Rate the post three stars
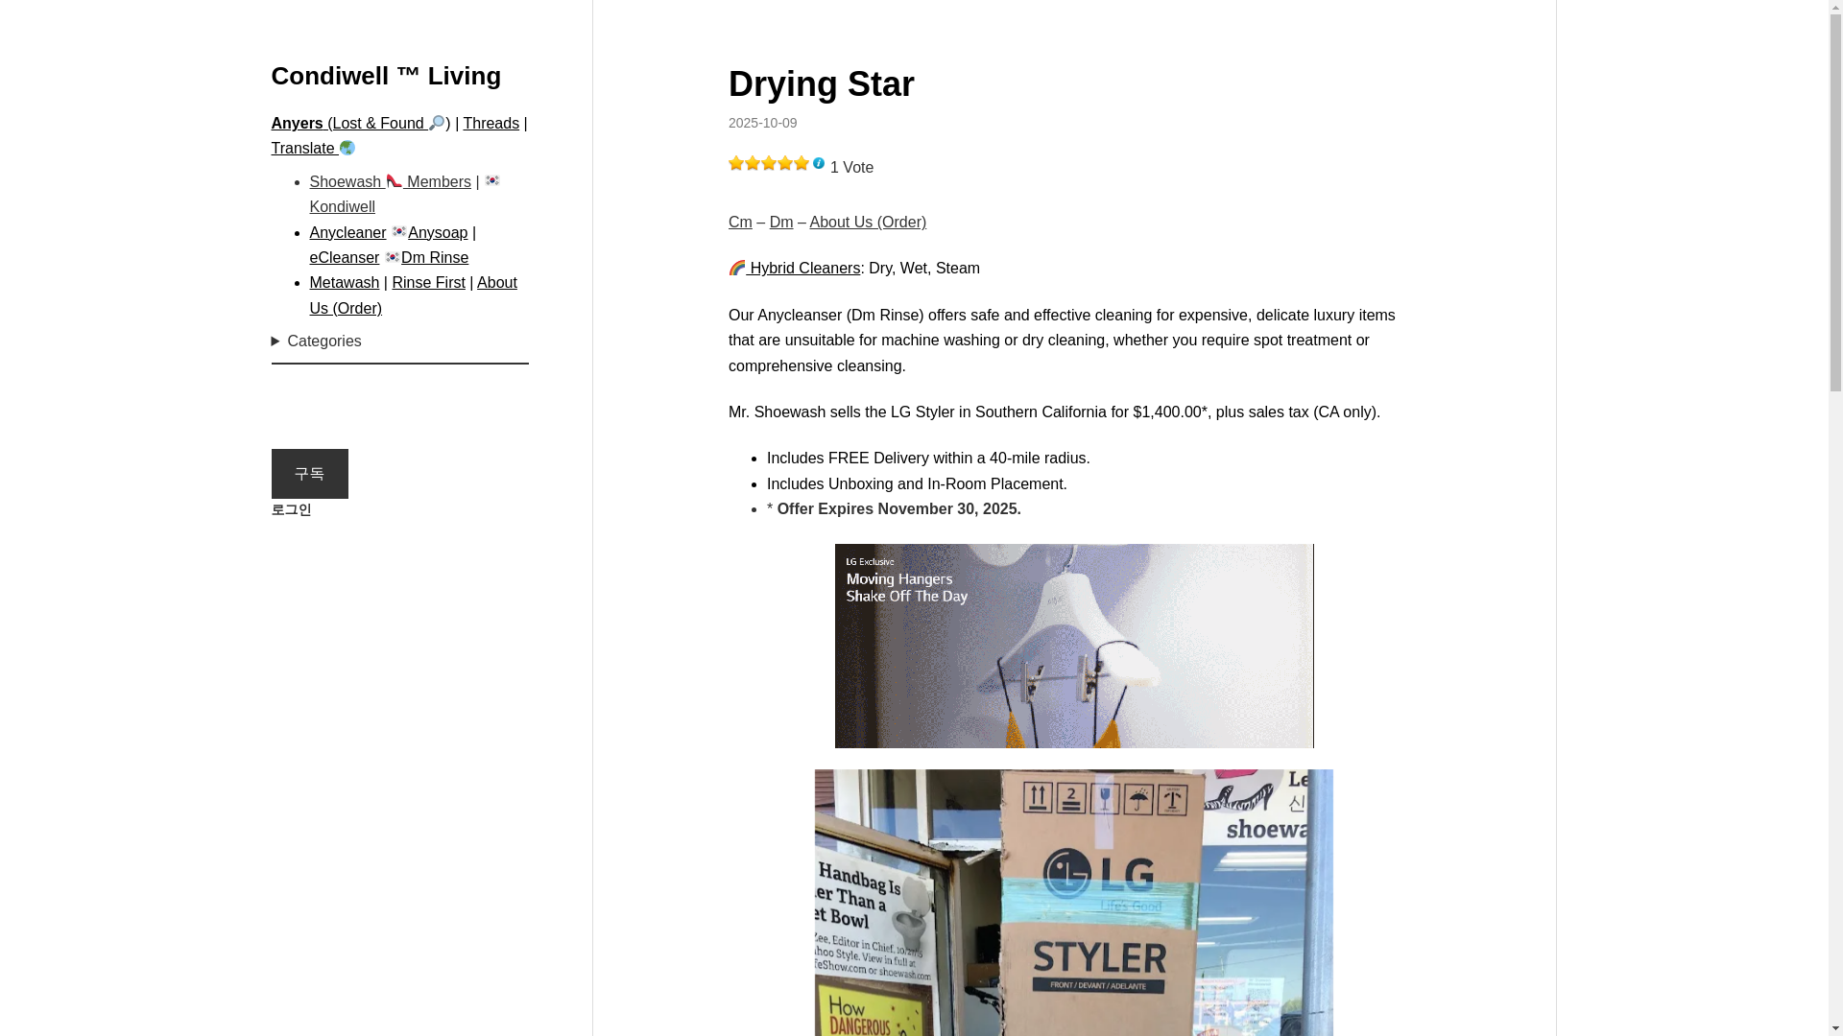Viewport: 1843px width, 1036px height. [769, 163]
